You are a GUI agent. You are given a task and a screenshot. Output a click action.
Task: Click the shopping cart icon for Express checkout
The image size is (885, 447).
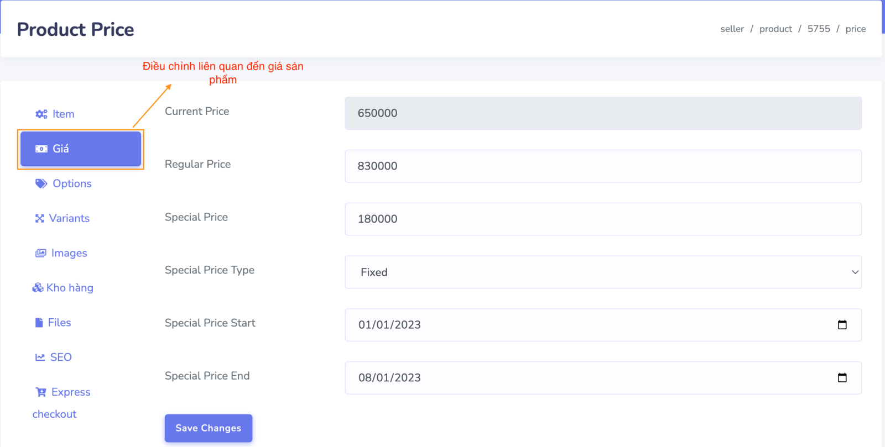click(40, 392)
